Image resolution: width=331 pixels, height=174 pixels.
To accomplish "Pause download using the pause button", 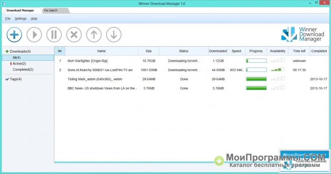I will 54,35.
